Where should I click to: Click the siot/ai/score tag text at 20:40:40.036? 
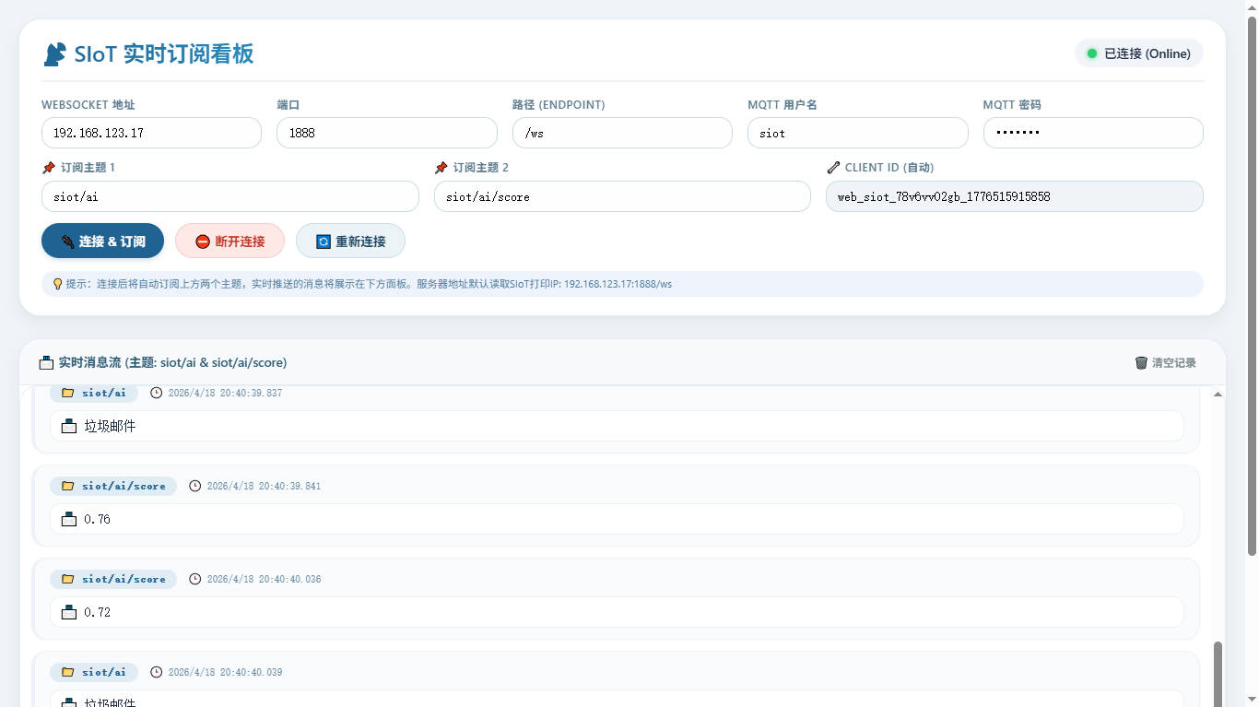tap(124, 579)
